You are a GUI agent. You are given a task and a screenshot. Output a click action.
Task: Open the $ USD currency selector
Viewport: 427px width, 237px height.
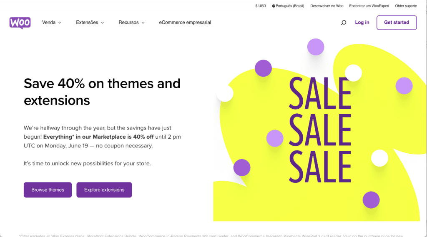(x=261, y=6)
